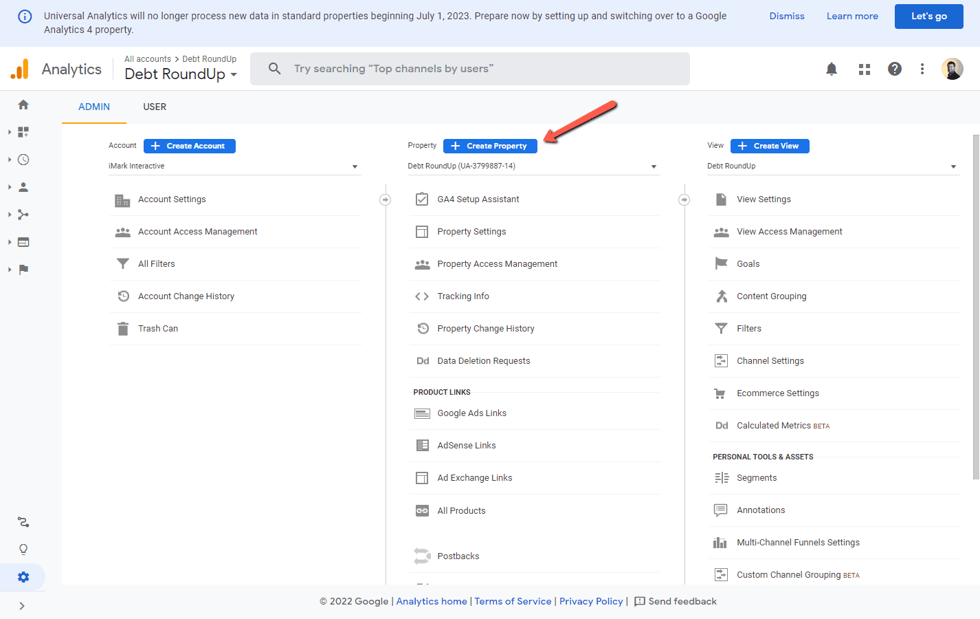Open the Terms of Service link
This screenshot has width=980, height=619.
pos(513,601)
